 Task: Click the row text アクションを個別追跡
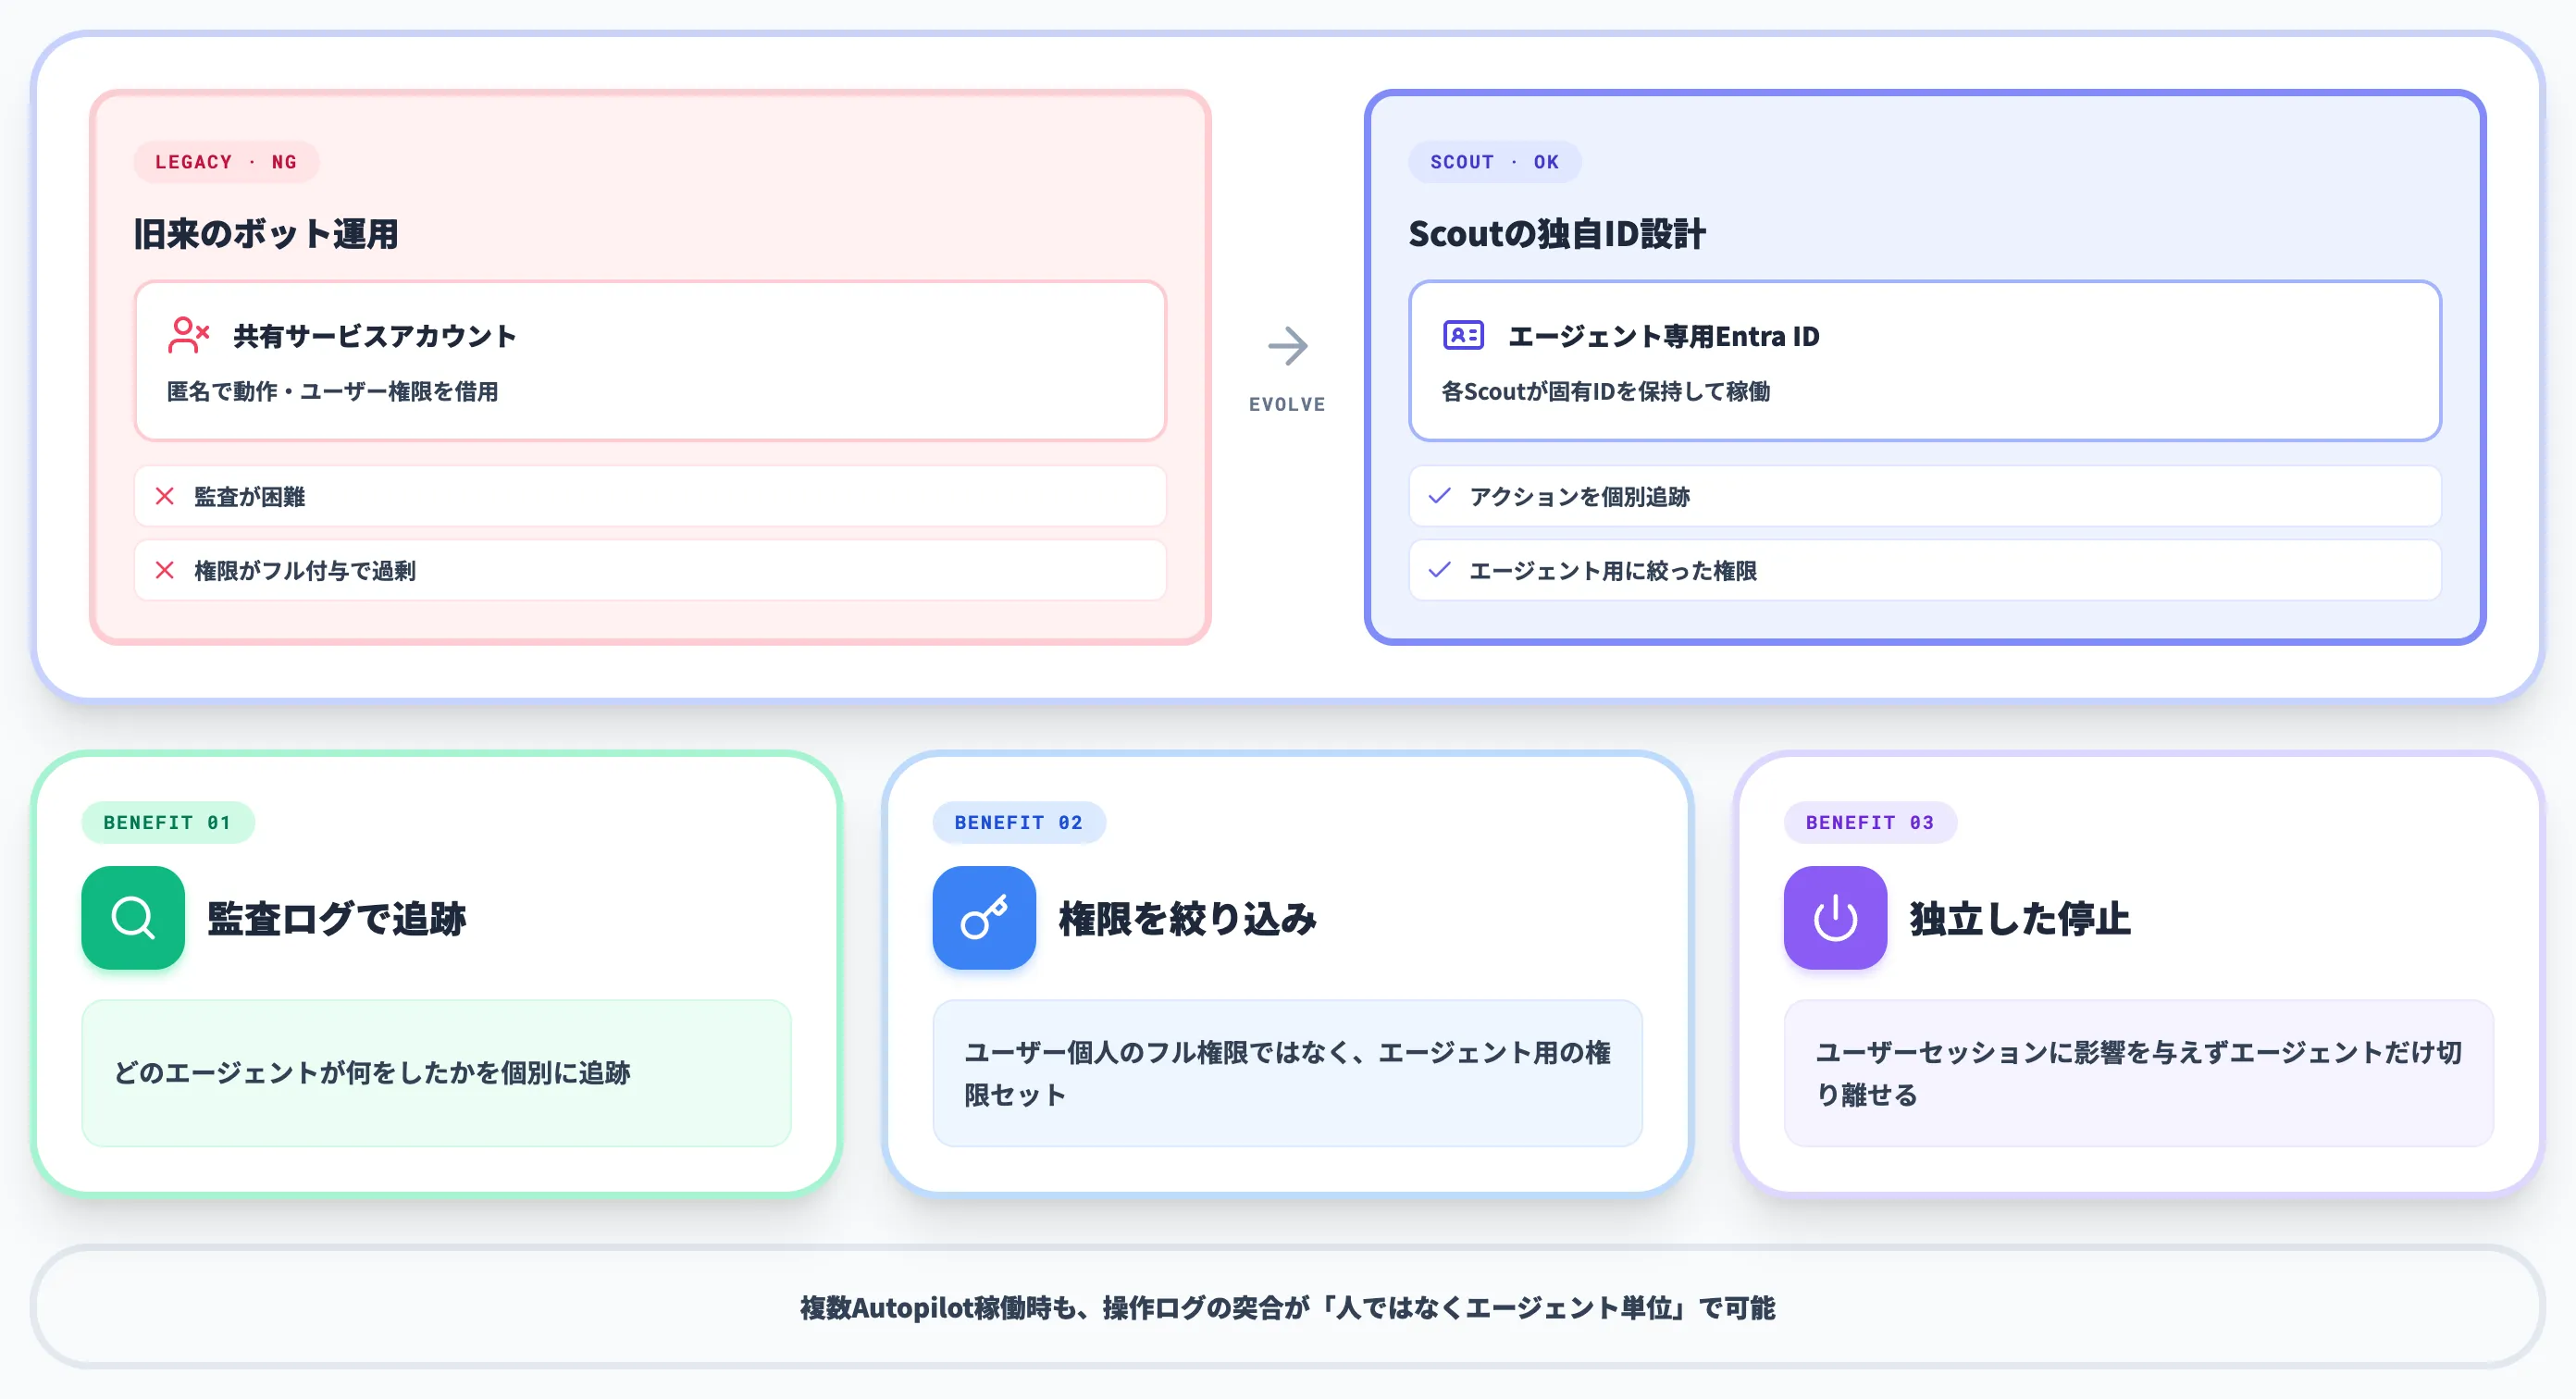(1580, 496)
